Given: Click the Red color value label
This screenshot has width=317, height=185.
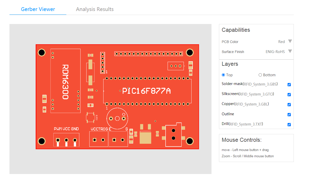Looking at the screenshot, I should (281, 41).
